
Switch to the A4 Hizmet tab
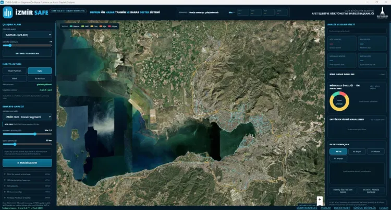pyautogui.click(x=375, y=151)
